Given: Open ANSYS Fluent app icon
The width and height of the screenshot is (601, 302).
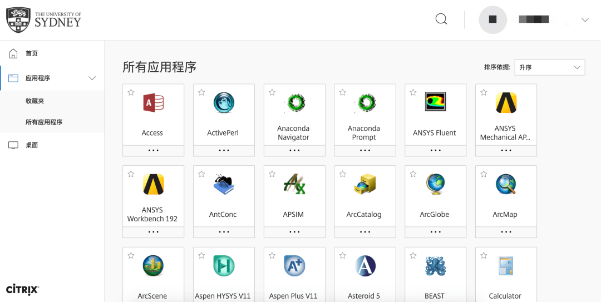Looking at the screenshot, I should [435, 102].
